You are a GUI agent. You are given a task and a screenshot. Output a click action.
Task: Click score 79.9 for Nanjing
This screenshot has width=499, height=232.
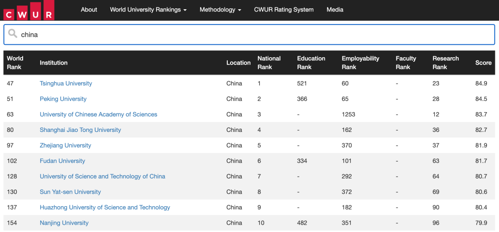pos(481,223)
